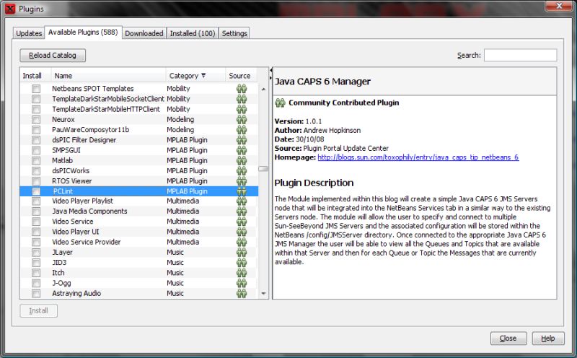Select JLayer install checkbox

click(36, 253)
